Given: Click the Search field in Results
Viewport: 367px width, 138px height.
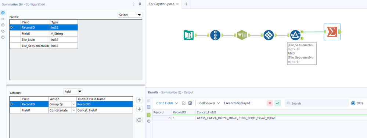Looking at the screenshot, I should point(317,103).
